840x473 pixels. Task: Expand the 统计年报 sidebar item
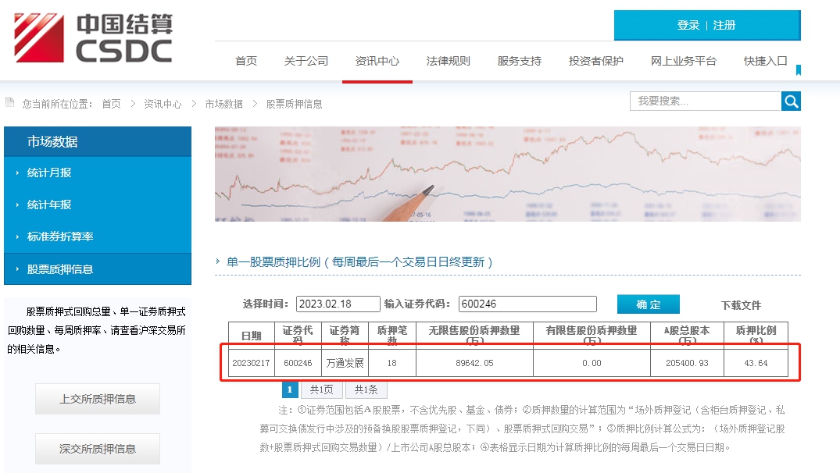pos(49,204)
